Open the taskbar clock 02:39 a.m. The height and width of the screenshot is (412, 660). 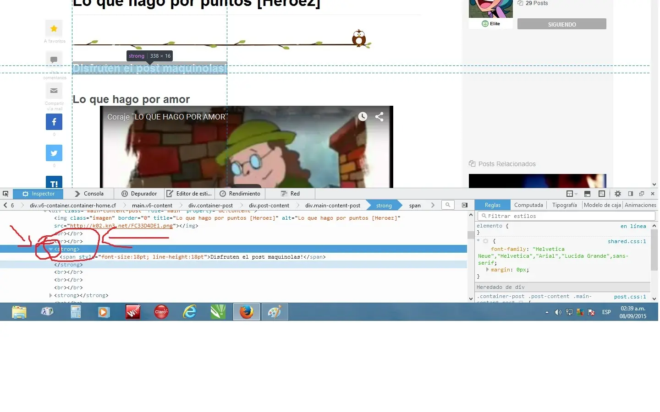click(633, 312)
